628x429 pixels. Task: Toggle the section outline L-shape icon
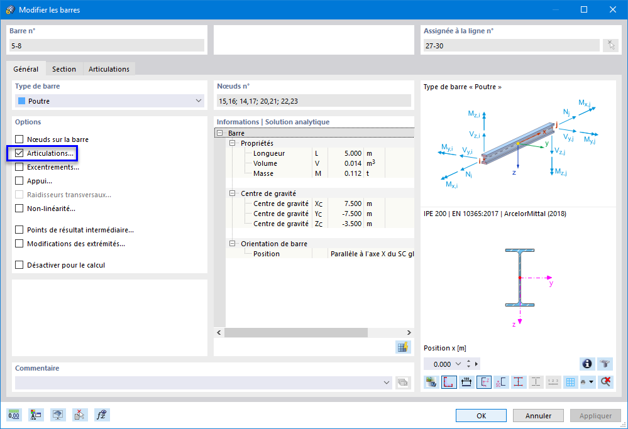(449, 382)
